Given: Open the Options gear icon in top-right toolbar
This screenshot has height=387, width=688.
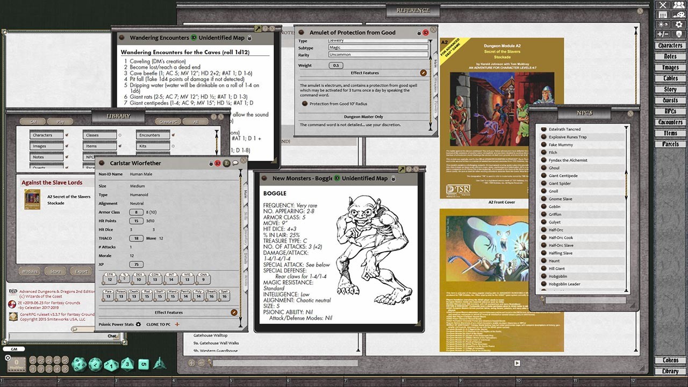Looking at the screenshot, I should point(679,24).
